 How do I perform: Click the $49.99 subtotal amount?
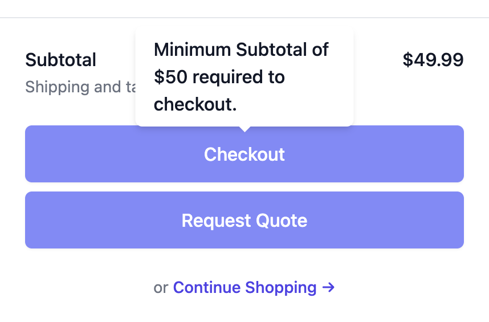(433, 60)
